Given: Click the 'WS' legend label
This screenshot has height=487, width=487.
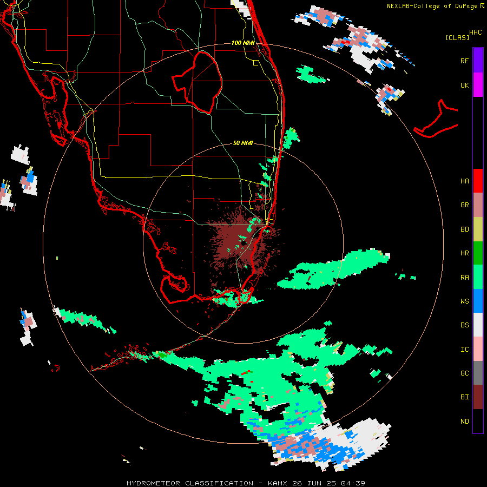Looking at the screenshot, I should pyautogui.click(x=464, y=301).
